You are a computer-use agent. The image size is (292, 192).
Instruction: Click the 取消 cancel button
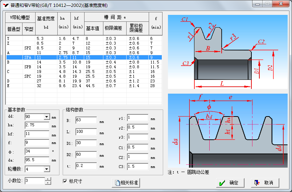click(264, 183)
